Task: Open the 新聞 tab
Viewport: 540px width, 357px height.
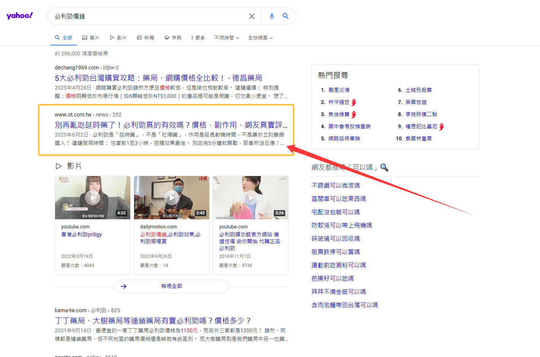Action: coord(145,38)
